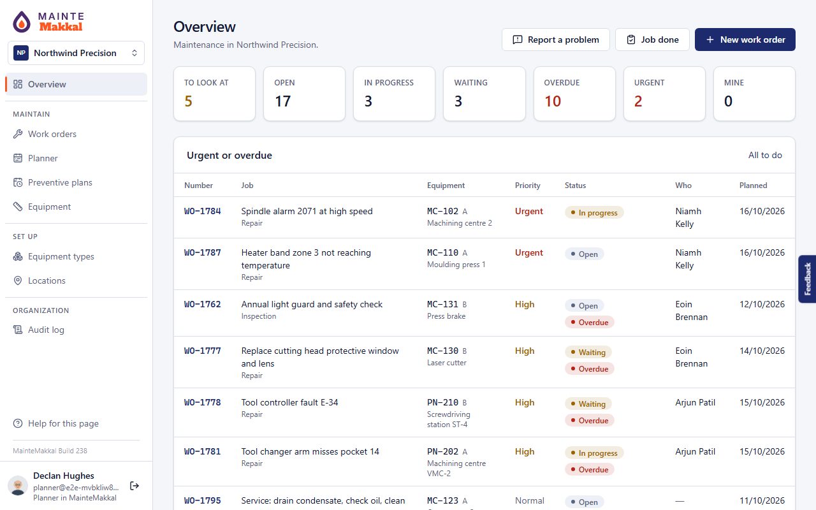Click the Audit log scroll icon

coord(18,330)
